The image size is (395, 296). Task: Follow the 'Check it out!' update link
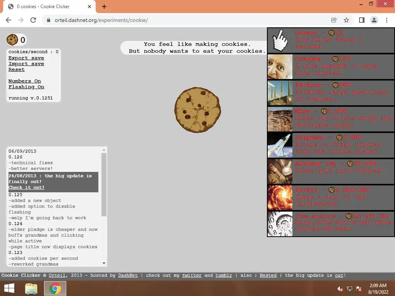coord(27,188)
